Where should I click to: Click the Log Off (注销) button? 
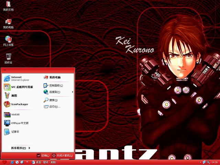pos(43,156)
